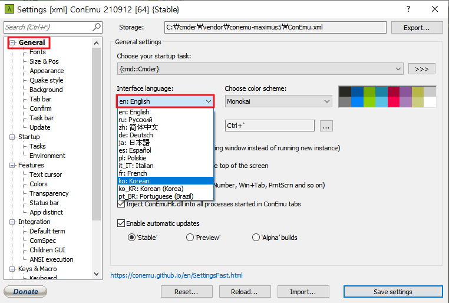Click the Import... button

303,292
